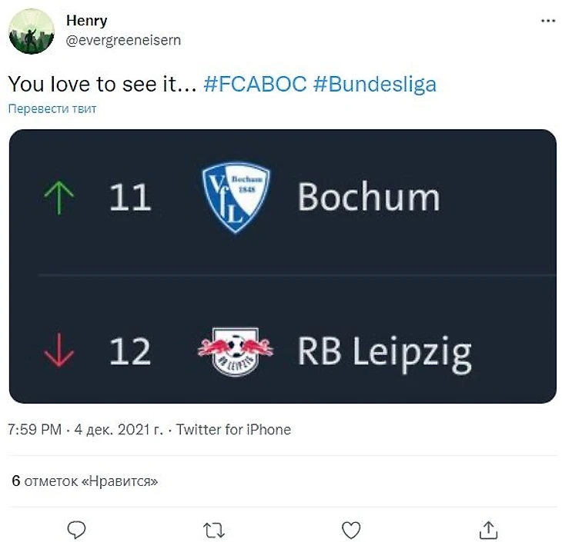Like the tweet with the heart icon

[x=351, y=530]
